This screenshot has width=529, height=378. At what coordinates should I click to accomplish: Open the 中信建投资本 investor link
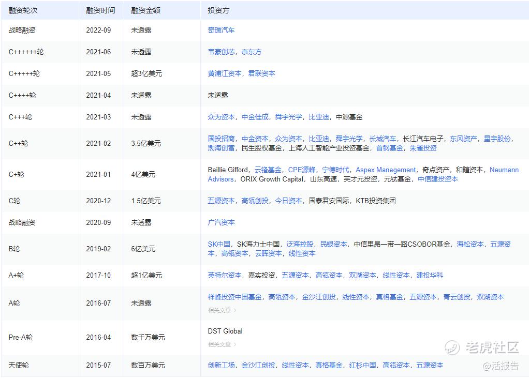point(437,179)
